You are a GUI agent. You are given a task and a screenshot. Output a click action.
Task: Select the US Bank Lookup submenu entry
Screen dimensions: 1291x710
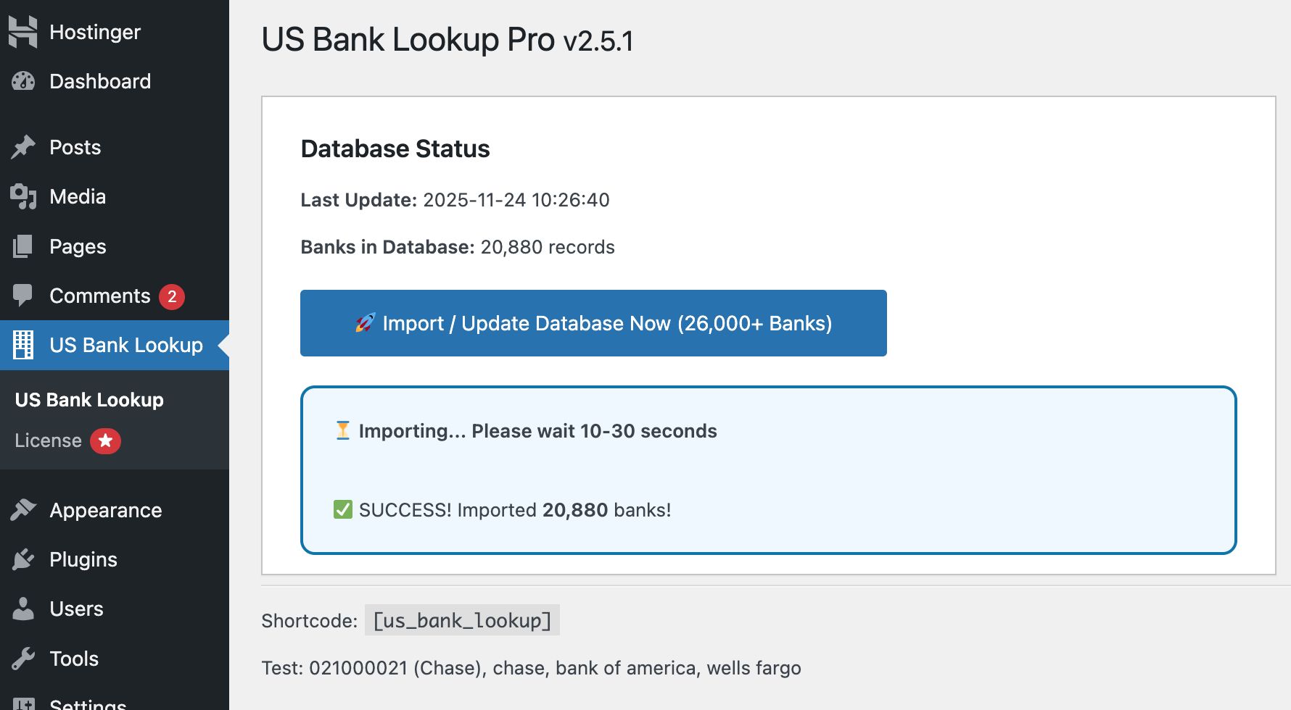(89, 400)
